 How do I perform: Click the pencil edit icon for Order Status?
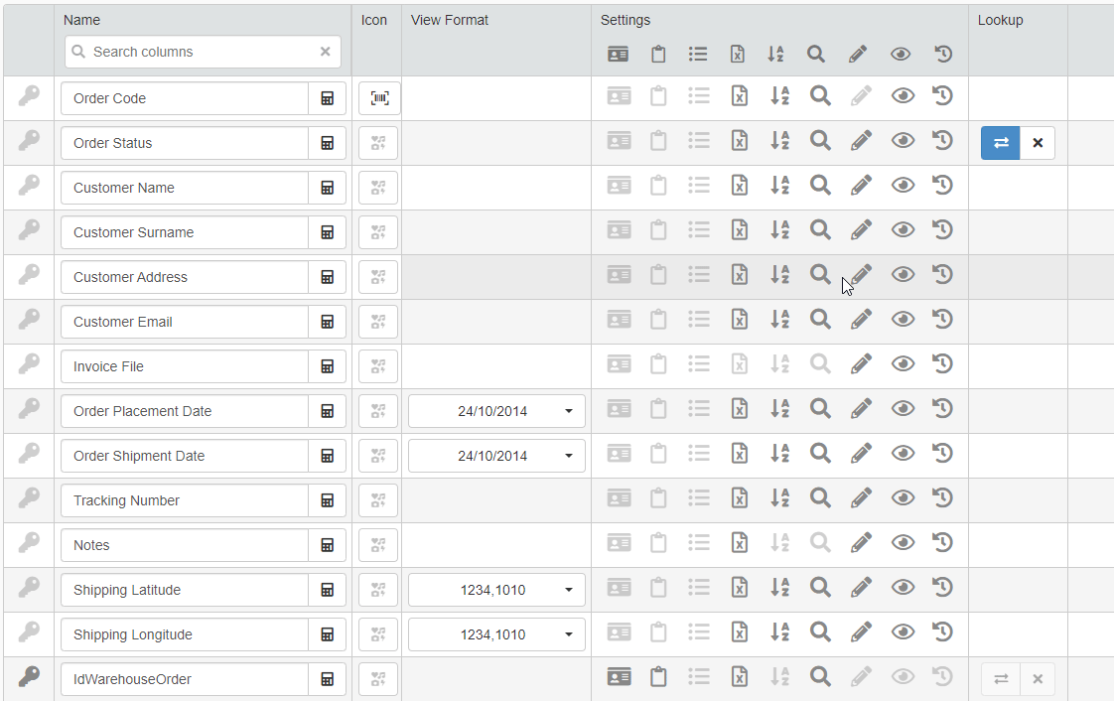click(861, 140)
